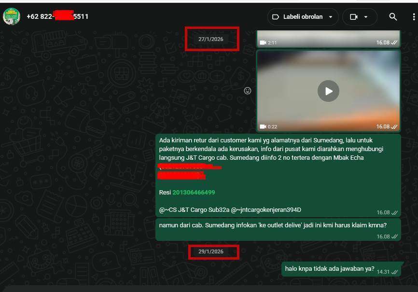Viewport: 418px width, 292px height.
Task: Play the 0:22 video message
Action: 328,91
